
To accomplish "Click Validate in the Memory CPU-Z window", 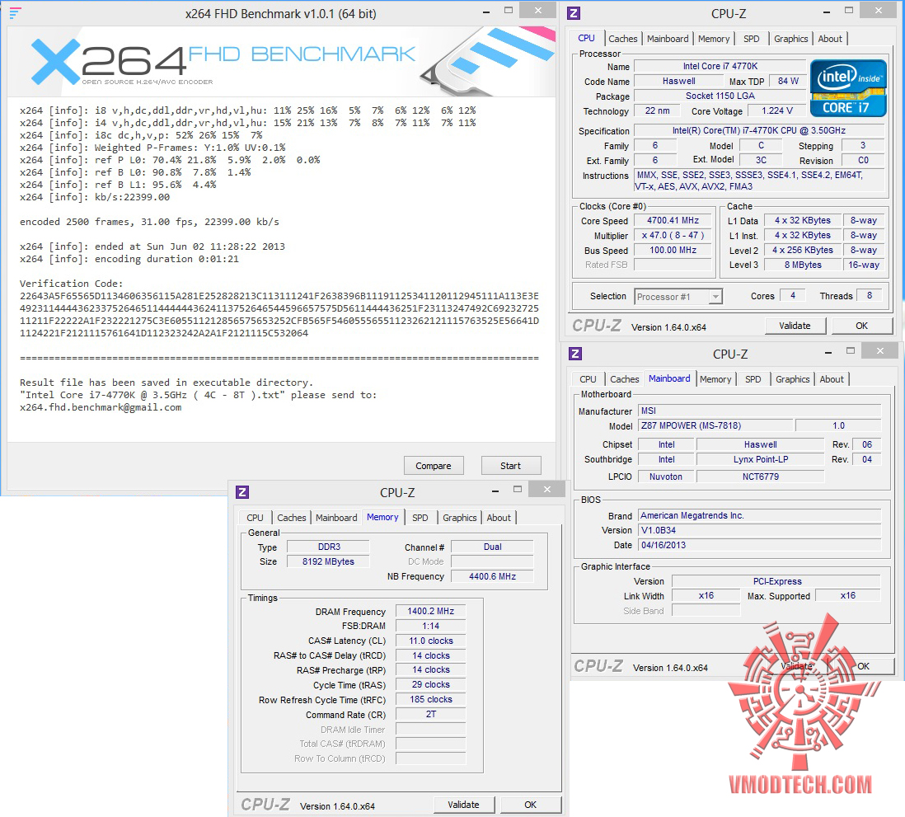I will (x=463, y=805).
